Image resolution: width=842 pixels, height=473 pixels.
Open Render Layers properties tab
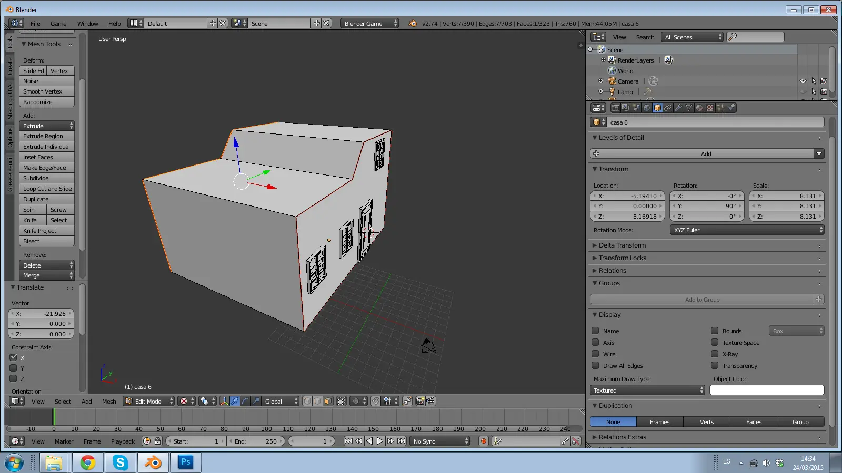point(626,108)
